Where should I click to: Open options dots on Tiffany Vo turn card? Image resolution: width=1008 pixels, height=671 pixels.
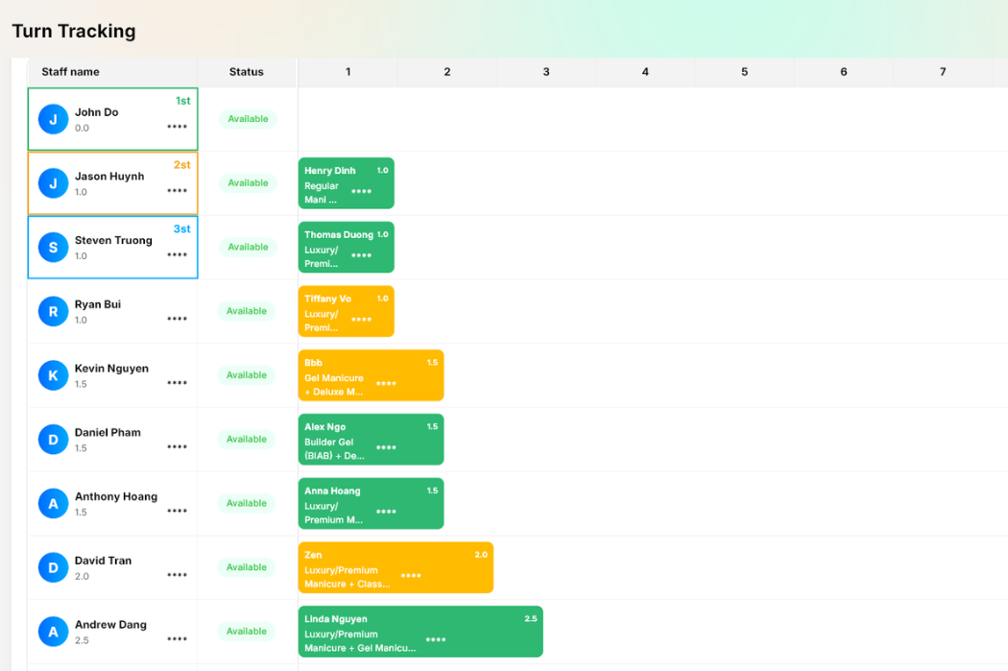tap(361, 320)
